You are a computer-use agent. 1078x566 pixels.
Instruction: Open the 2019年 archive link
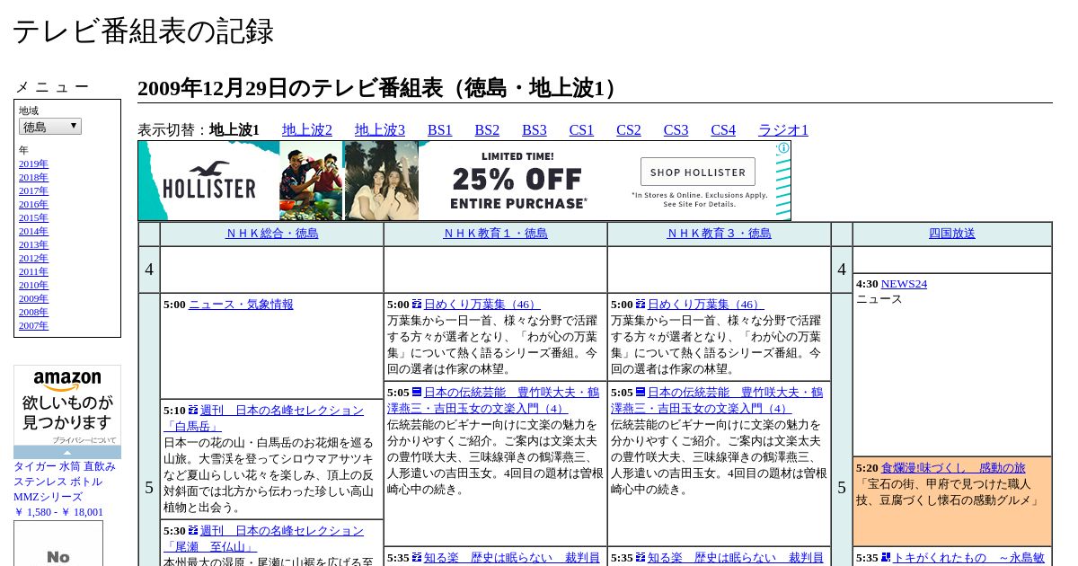(33, 164)
